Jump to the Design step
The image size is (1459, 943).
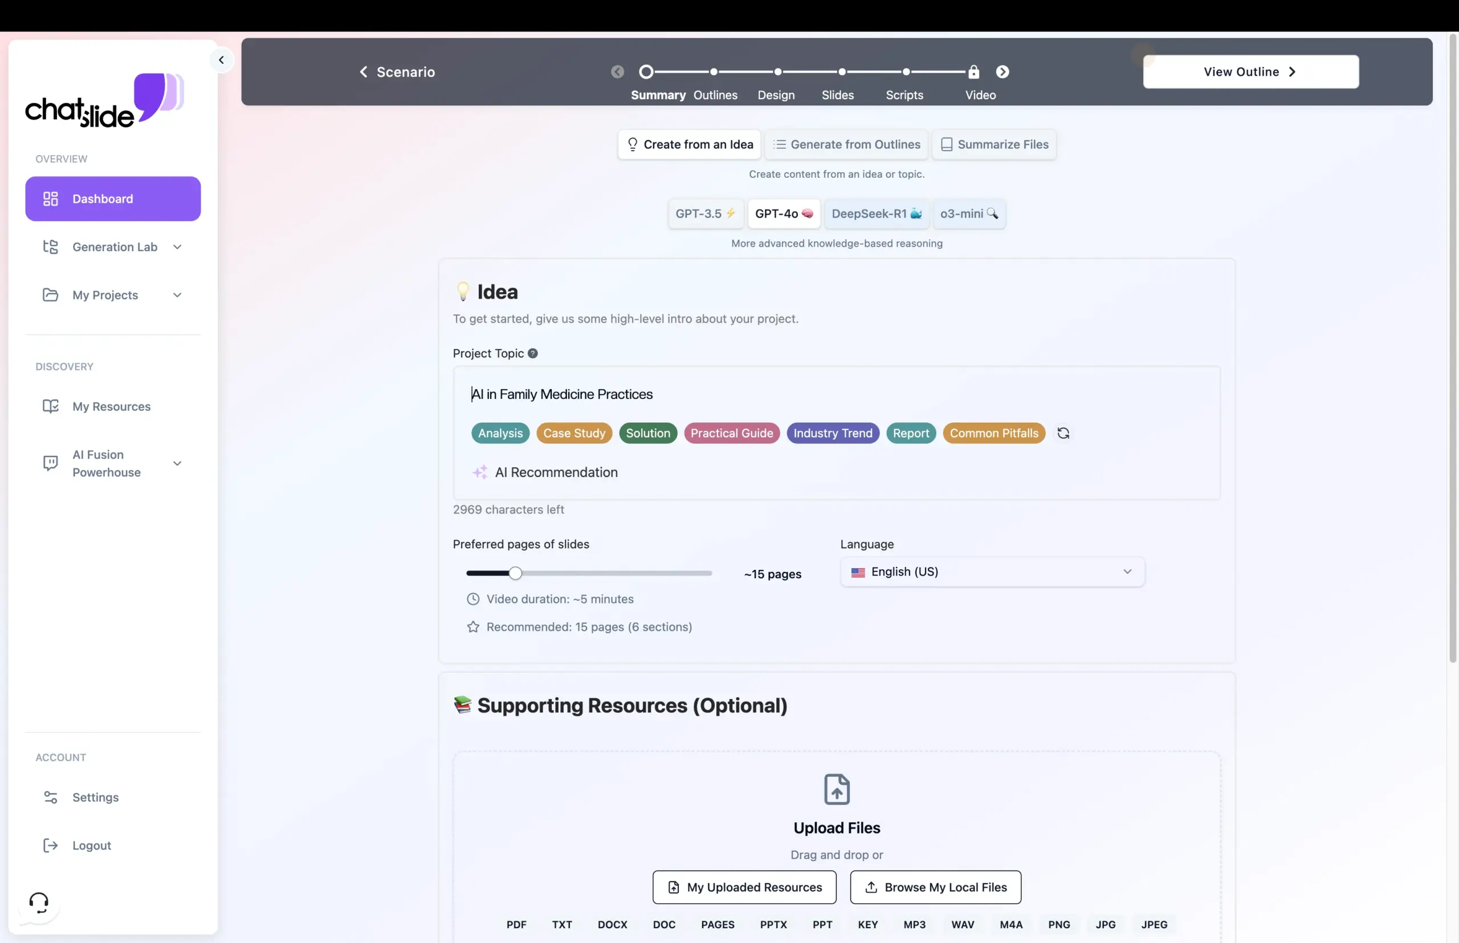pos(778,72)
